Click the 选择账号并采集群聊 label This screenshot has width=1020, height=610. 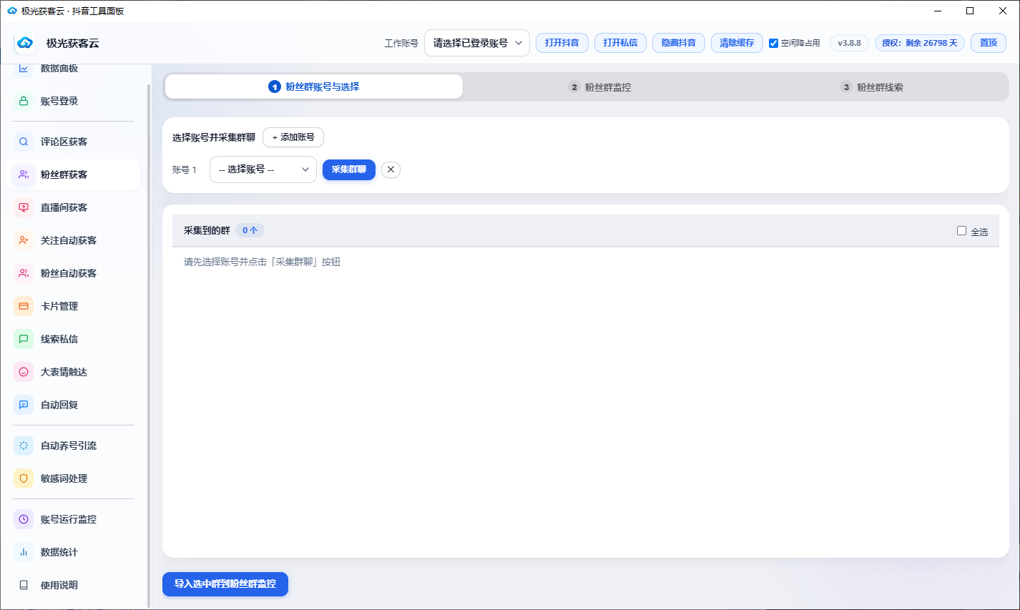214,137
